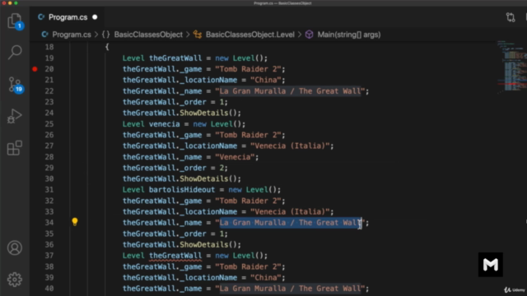Click the minimap code overview
The height and width of the screenshot is (296, 527).
point(512,67)
